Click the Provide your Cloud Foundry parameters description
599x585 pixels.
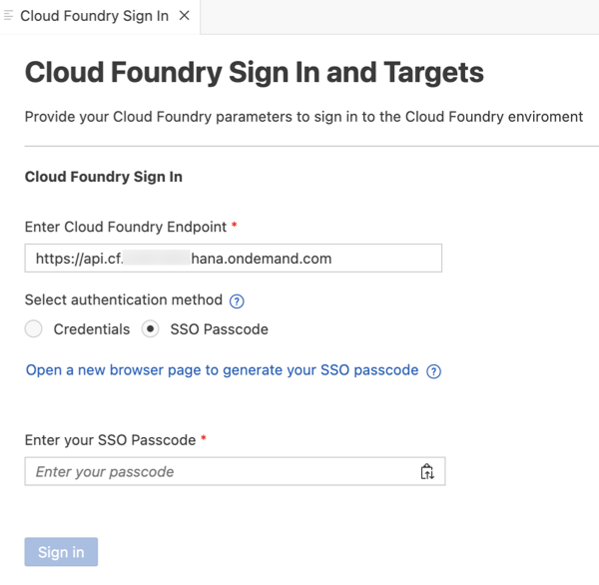point(303,117)
